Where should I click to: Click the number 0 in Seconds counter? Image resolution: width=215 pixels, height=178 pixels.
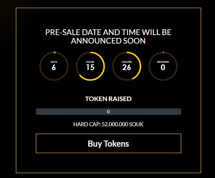[163, 67]
